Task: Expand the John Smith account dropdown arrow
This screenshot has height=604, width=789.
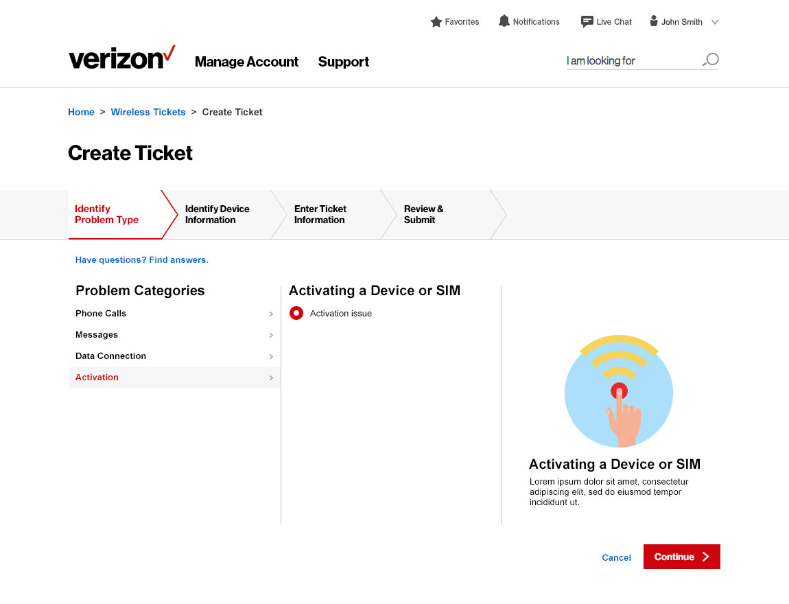Action: point(715,22)
